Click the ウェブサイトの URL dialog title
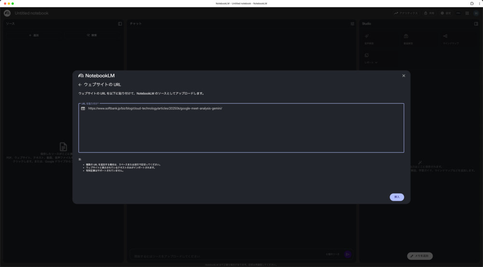Image resolution: width=483 pixels, height=267 pixels. [x=102, y=84]
